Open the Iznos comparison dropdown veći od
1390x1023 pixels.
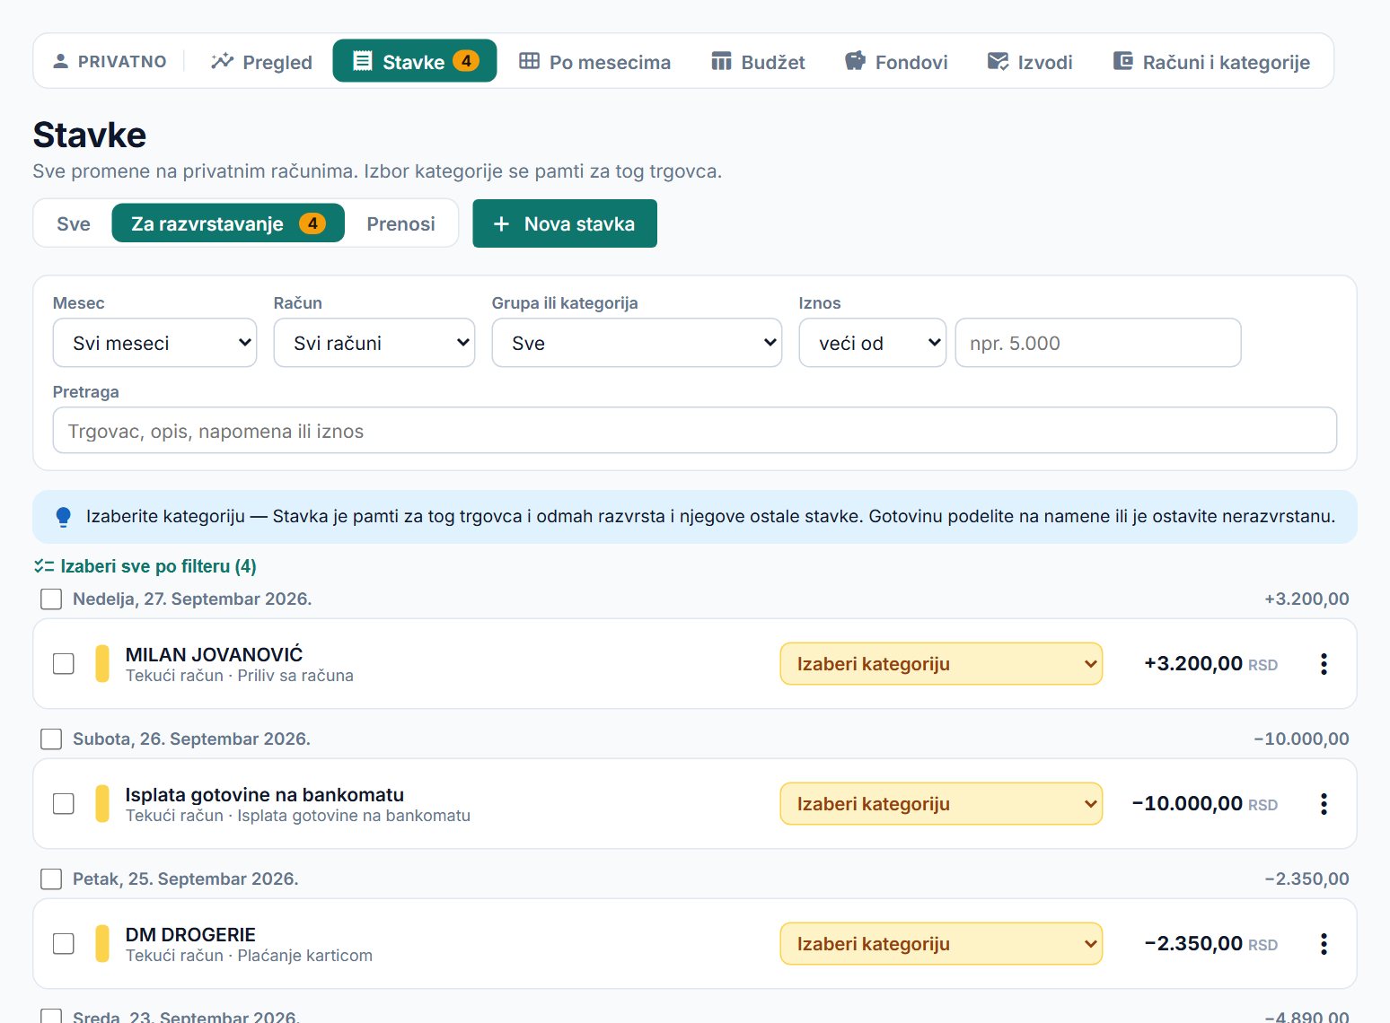(873, 343)
